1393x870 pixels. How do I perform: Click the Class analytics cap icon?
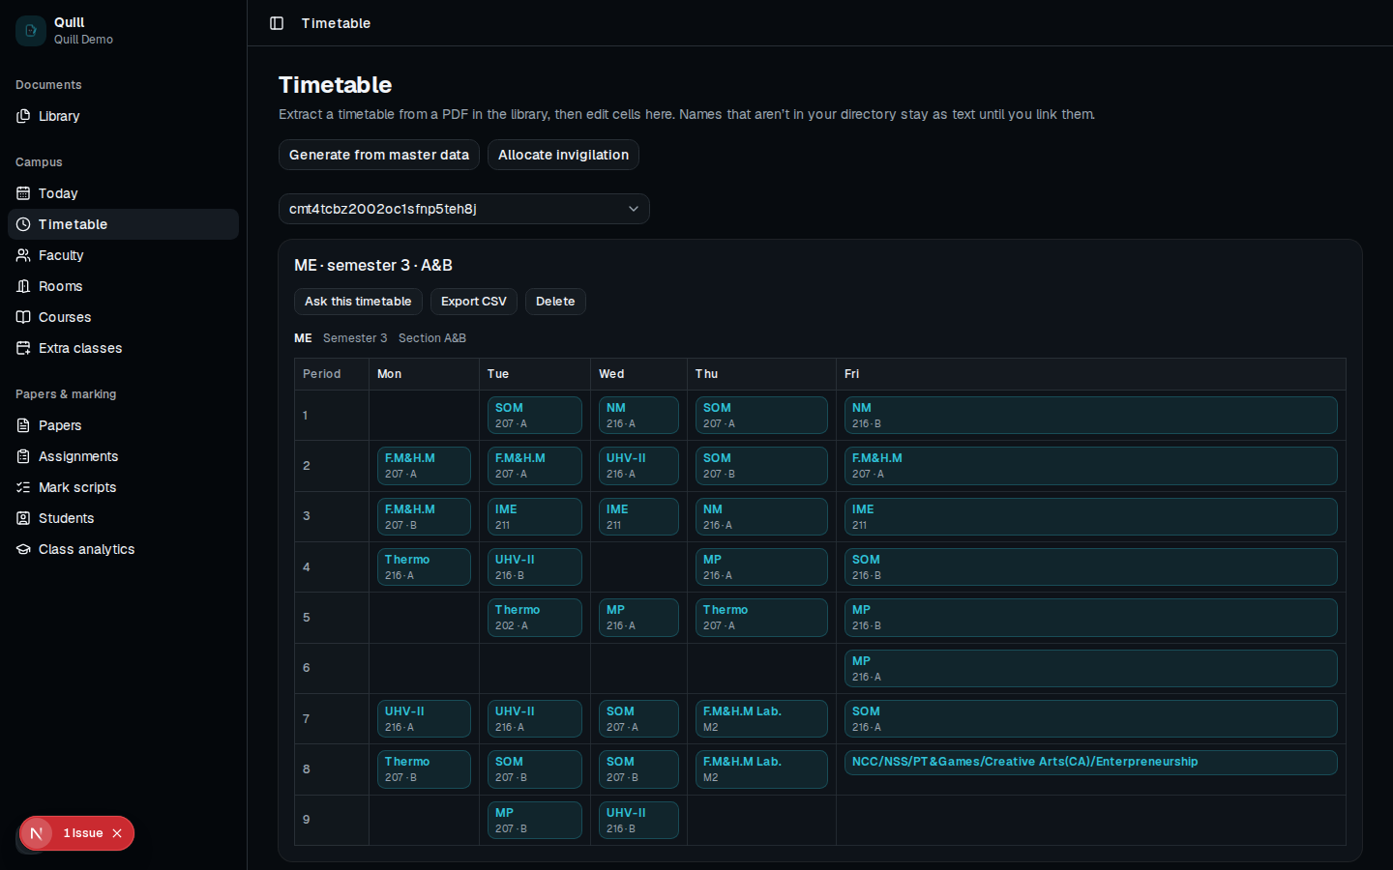click(x=23, y=549)
